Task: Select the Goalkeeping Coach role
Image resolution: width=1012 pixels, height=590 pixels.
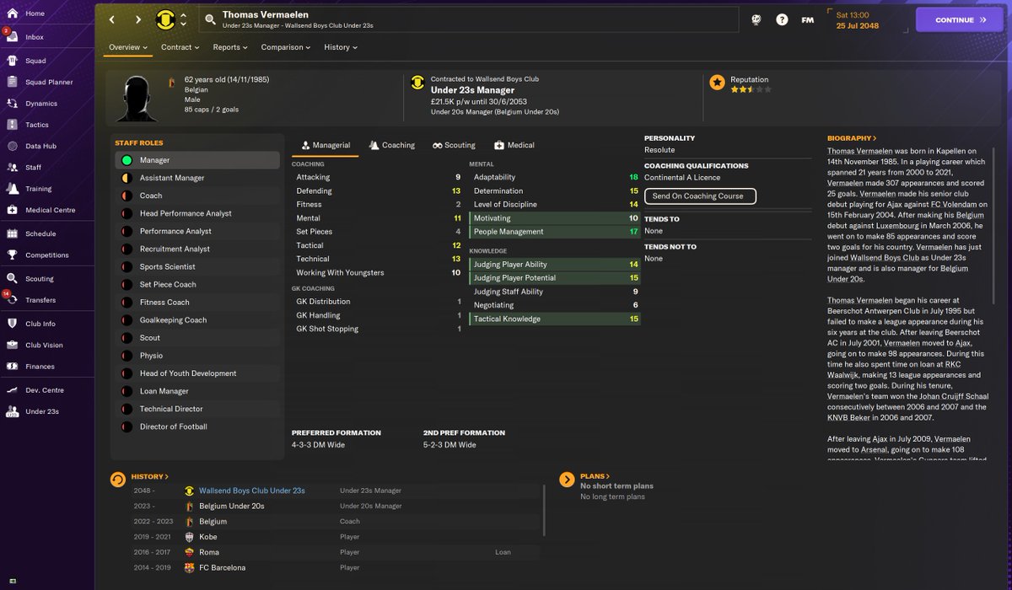Action: [197, 320]
